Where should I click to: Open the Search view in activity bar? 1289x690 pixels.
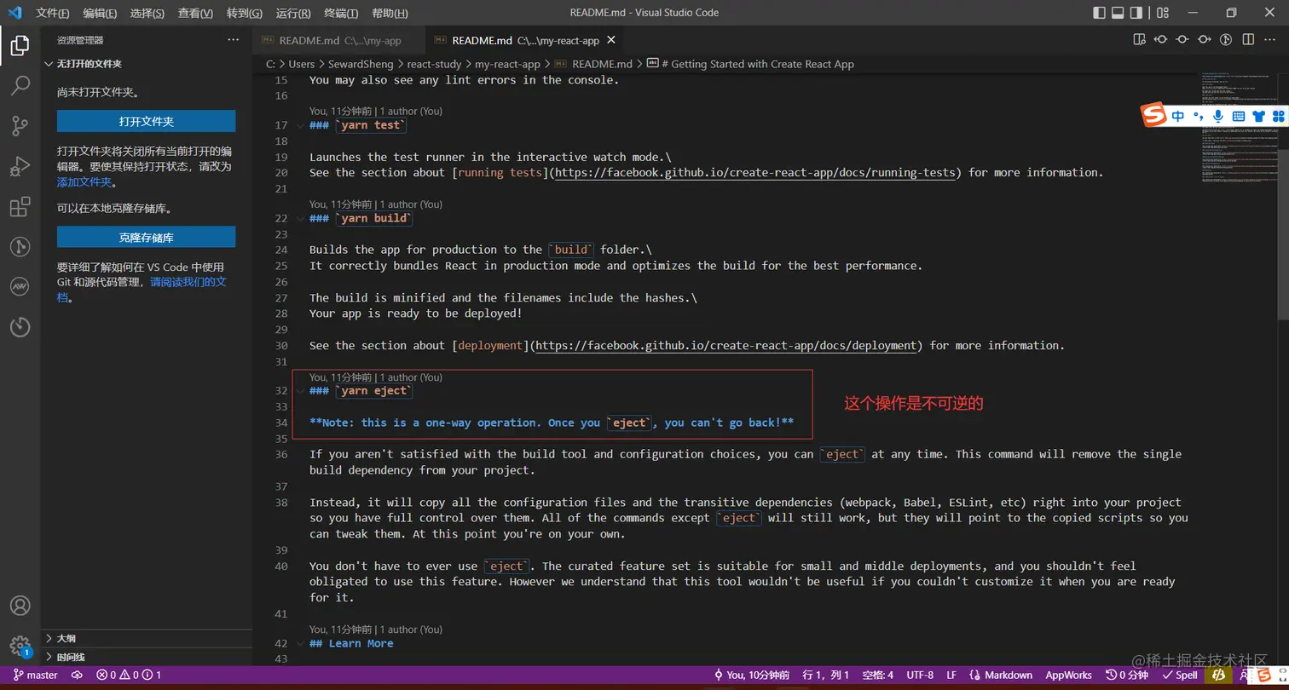(20, 85)
